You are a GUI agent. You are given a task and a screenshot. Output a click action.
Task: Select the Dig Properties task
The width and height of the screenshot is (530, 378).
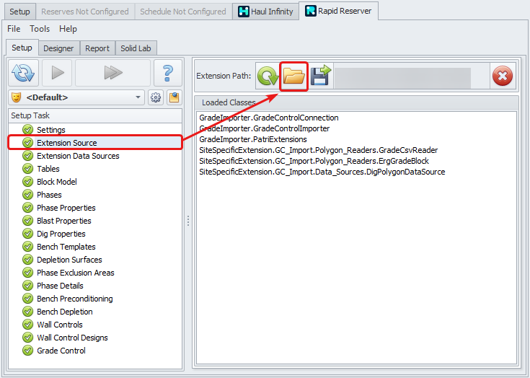[x=61, y=234]
